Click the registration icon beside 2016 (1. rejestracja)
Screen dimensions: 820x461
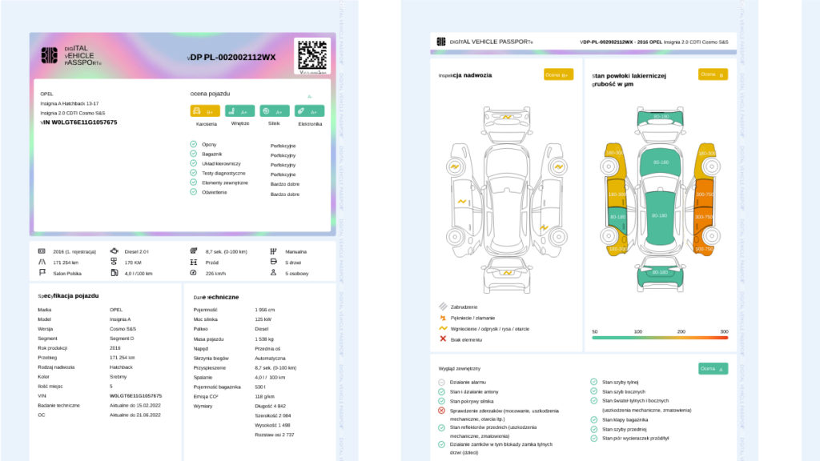point(42,251)
